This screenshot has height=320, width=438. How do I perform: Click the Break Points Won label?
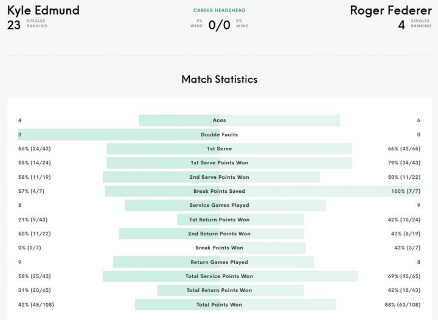pos(219,248)
